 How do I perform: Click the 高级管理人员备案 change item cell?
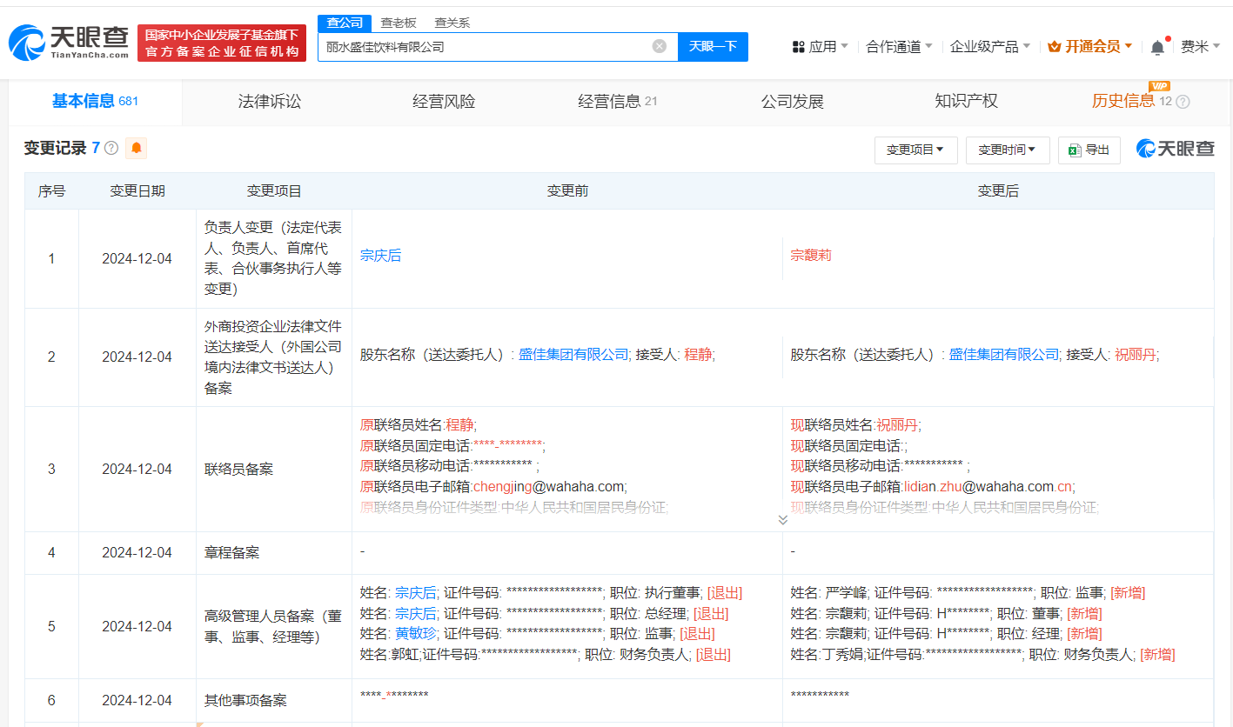pos(273,626)
